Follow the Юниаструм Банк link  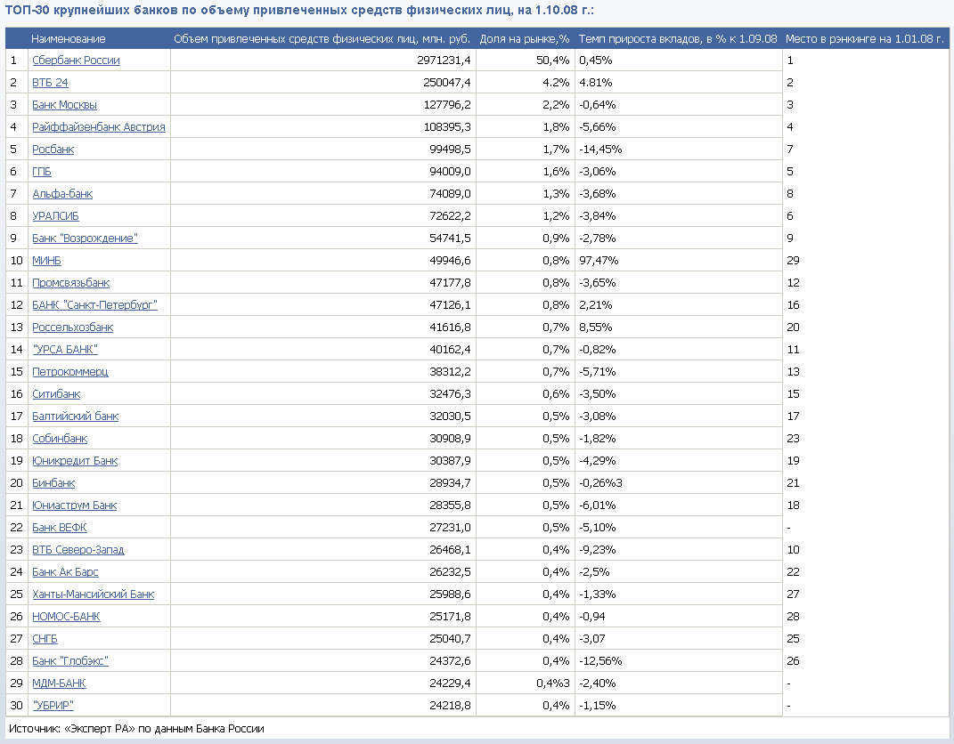pos(74,505)
